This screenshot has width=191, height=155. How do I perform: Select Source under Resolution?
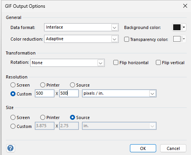(72, 85)
